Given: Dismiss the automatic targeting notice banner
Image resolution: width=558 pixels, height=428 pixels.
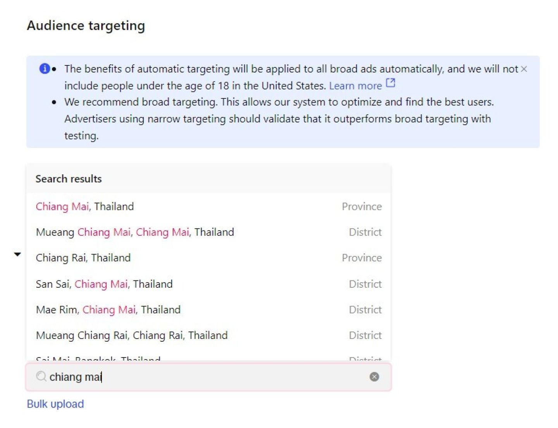Looking at the screenshot, I should click(x=524, y=69).
